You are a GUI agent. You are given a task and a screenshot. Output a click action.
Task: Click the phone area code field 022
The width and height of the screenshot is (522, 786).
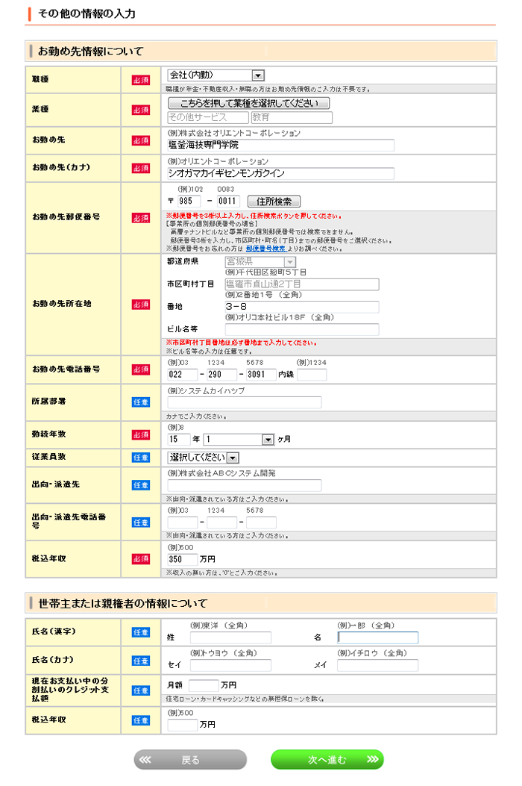183,375
